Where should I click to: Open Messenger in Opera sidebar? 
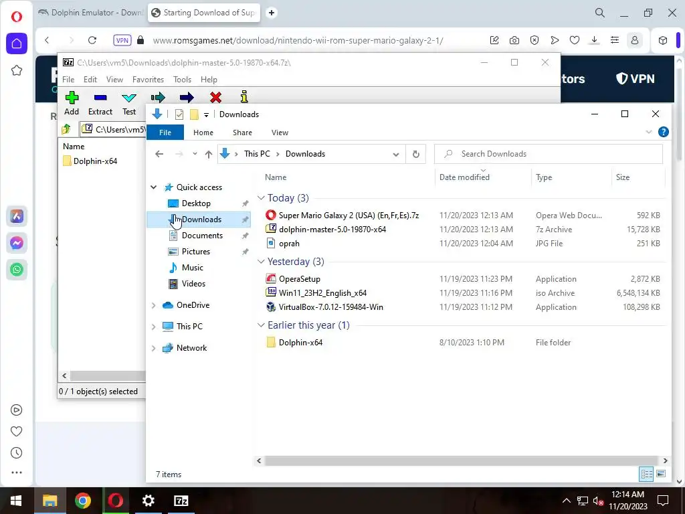click(x=17, y=243)
